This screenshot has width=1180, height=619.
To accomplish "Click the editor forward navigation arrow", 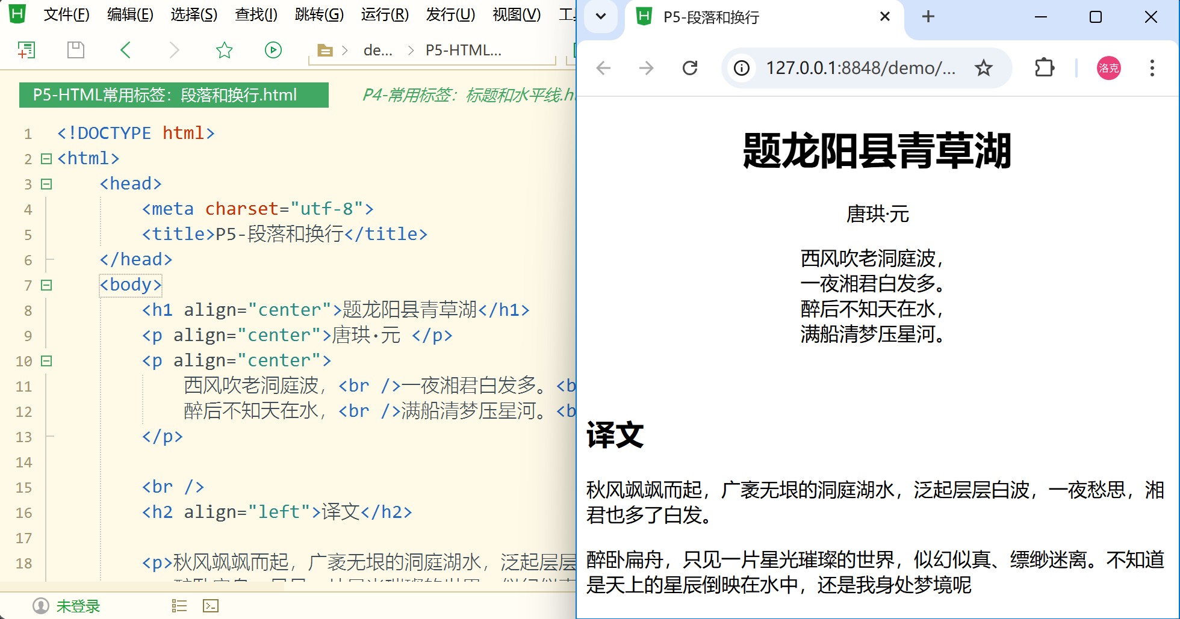I will [175, 50].
